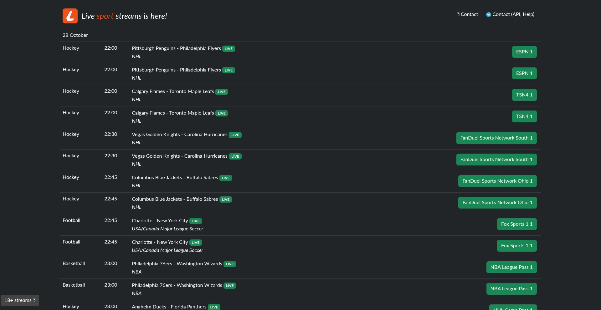Open ESPN 1 stream in first Penguins–Flyers row
Image resolution: width=601 pixels, height=310 pixels.
(524, 52)
